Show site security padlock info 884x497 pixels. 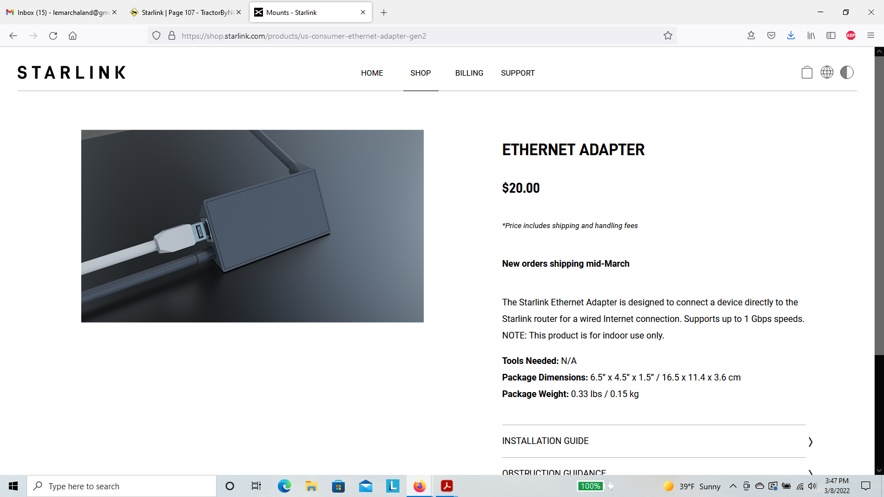click(x=172, y=36)
